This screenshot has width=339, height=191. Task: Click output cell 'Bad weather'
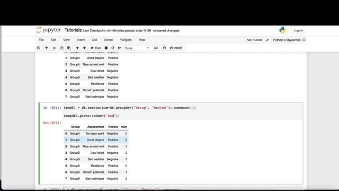coord(96,159)
